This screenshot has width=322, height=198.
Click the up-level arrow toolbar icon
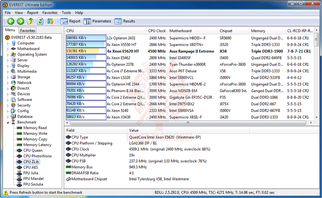click(x=30, y=21)
